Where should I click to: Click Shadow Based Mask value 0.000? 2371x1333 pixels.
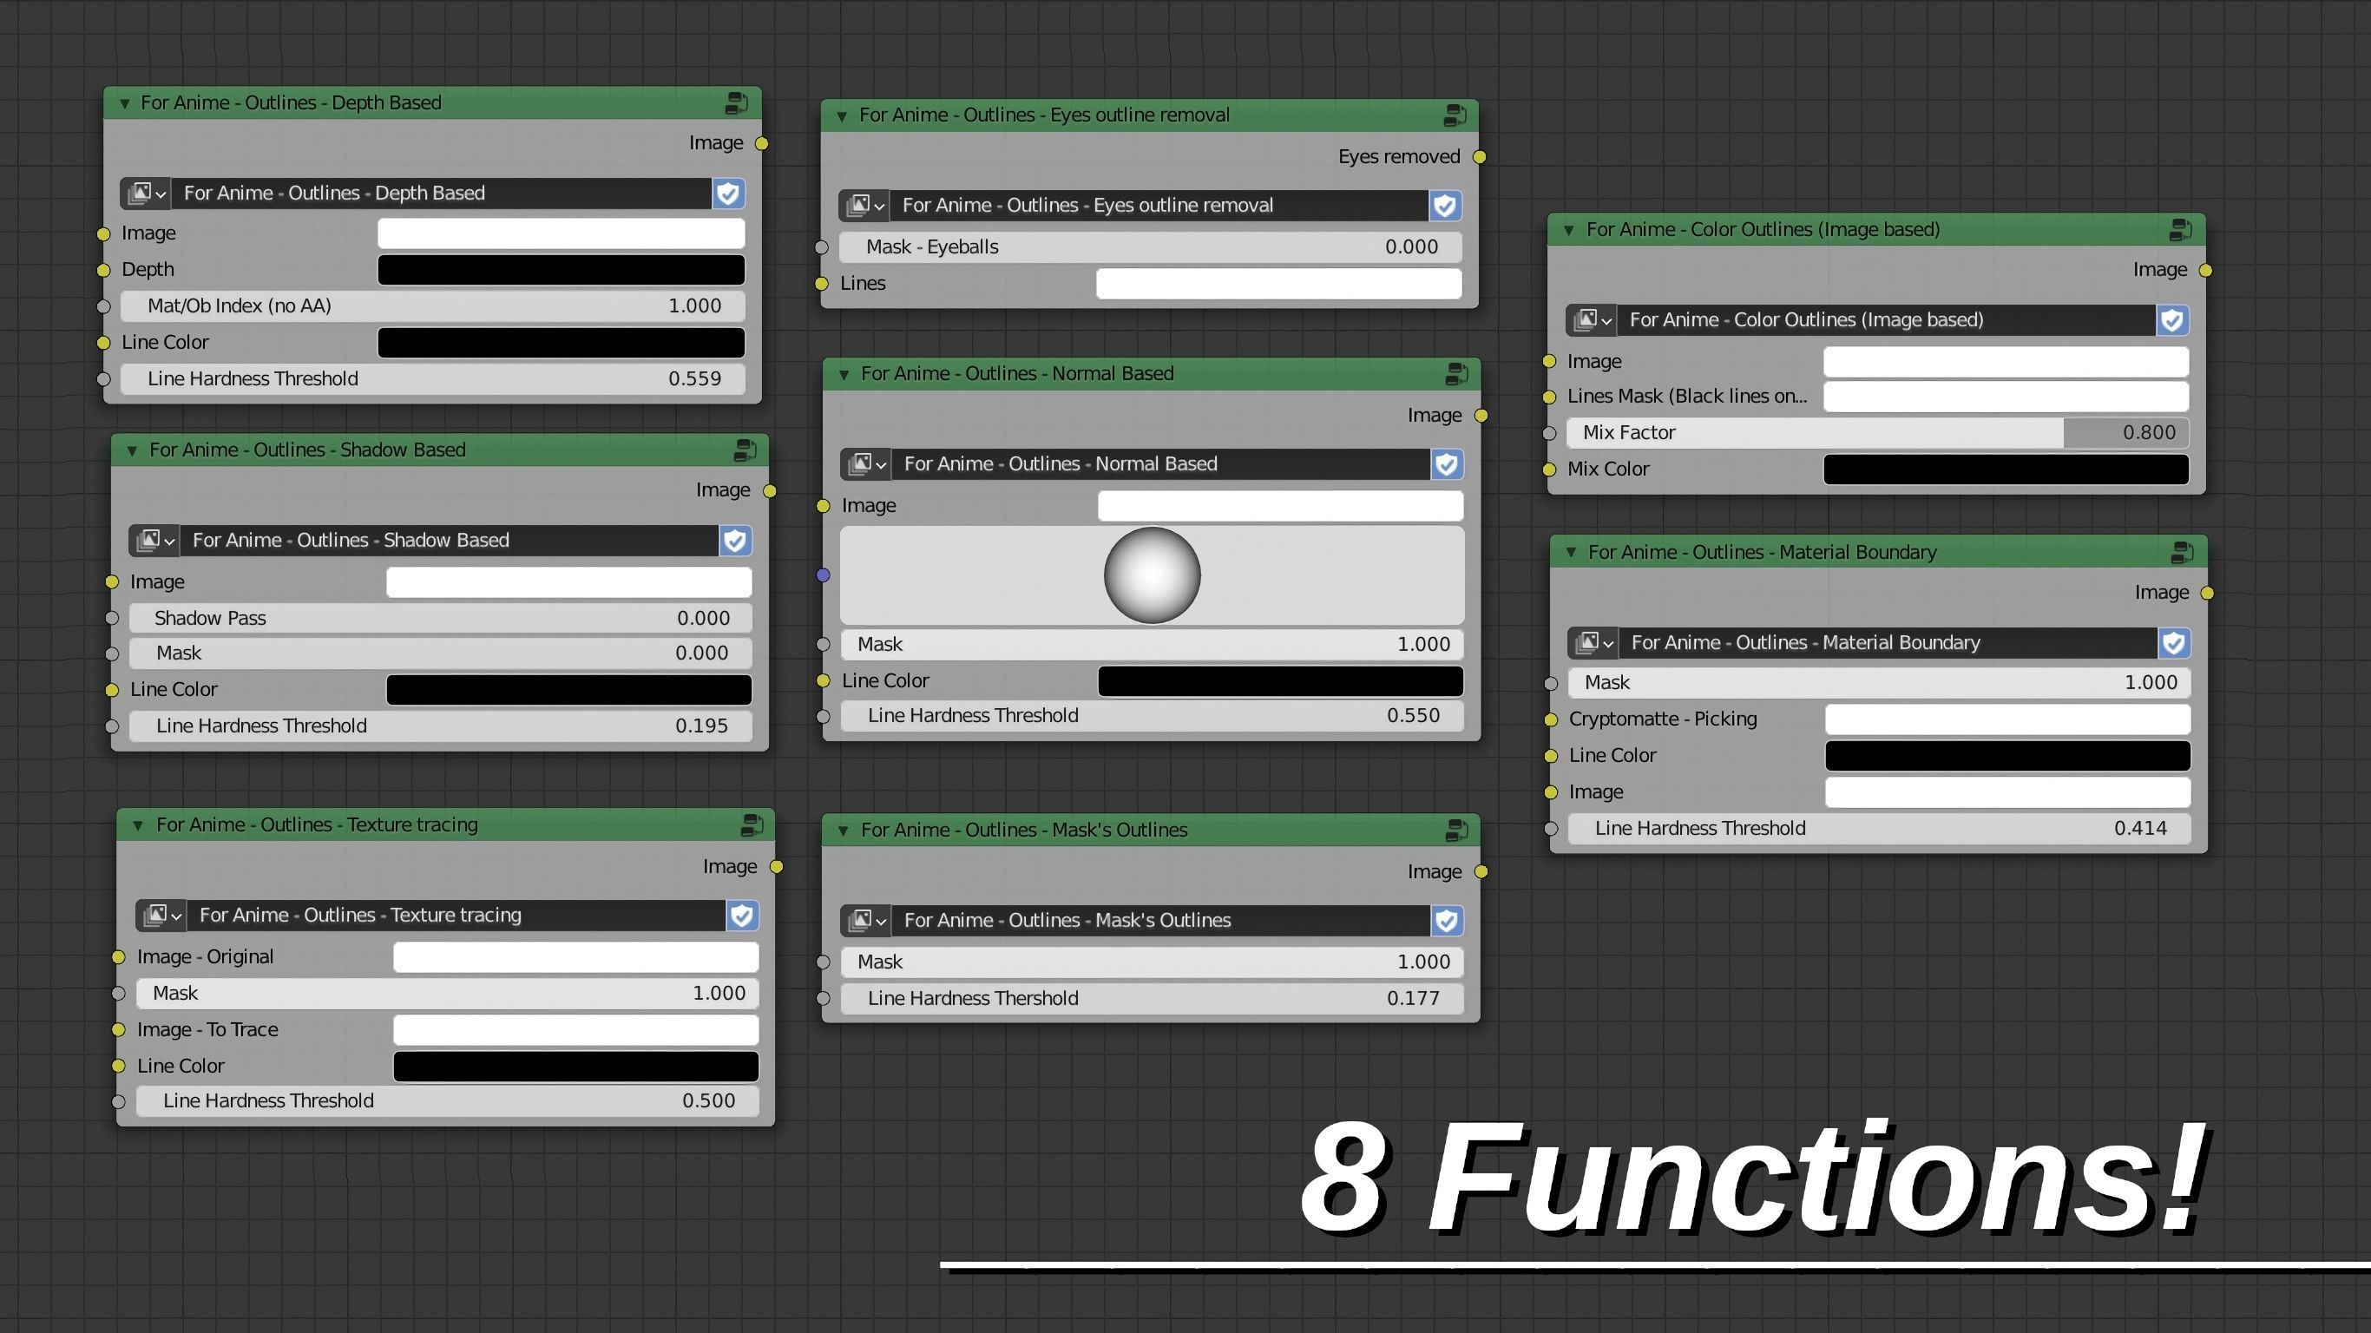click(440, 653)
